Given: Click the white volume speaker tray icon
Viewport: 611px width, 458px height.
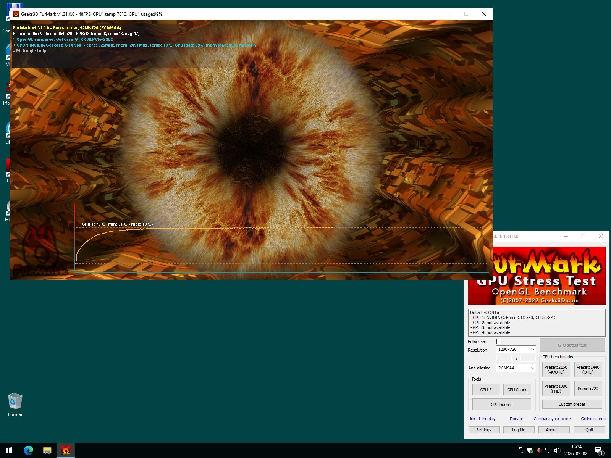Looking at the screenshot, I should click(x=557, y=450).
